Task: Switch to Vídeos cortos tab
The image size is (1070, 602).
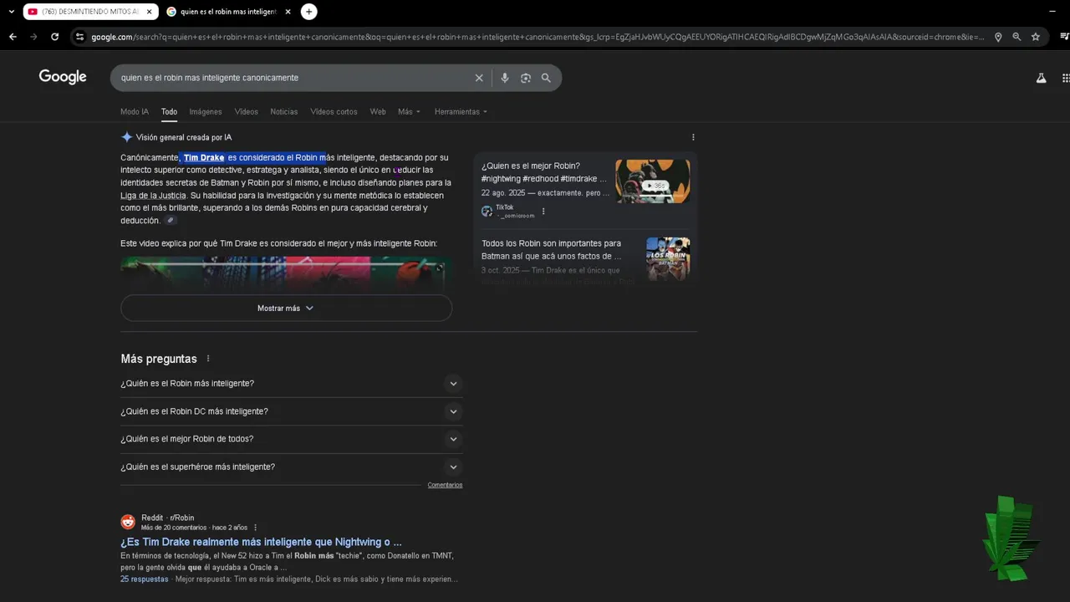Action: [x=334, y=111]
